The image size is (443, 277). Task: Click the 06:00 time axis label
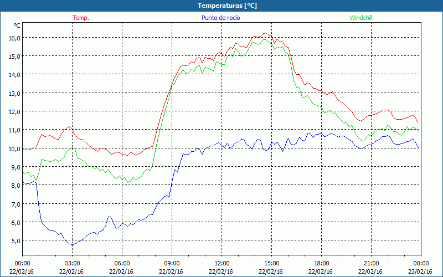coord(122,264)
